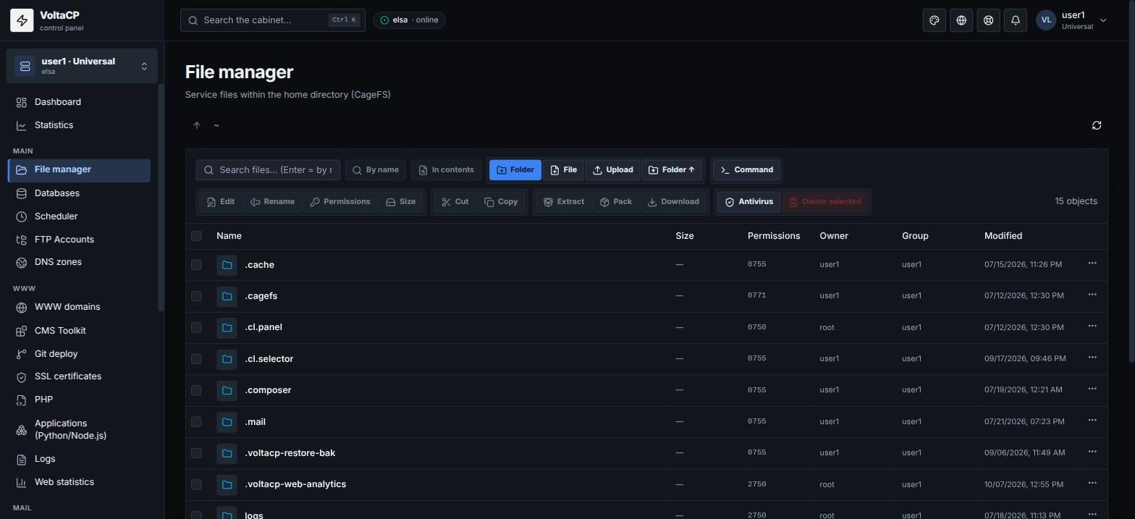The width and height of the screenshot is (1135, 519).
Task: Open row actions for .cl.selector
Action: [1092, 358]
